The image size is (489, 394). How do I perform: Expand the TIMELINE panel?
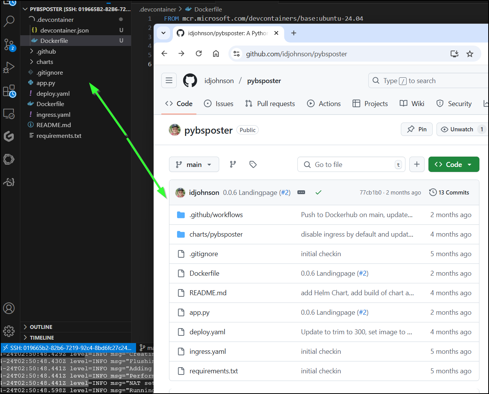coord(76,338)
